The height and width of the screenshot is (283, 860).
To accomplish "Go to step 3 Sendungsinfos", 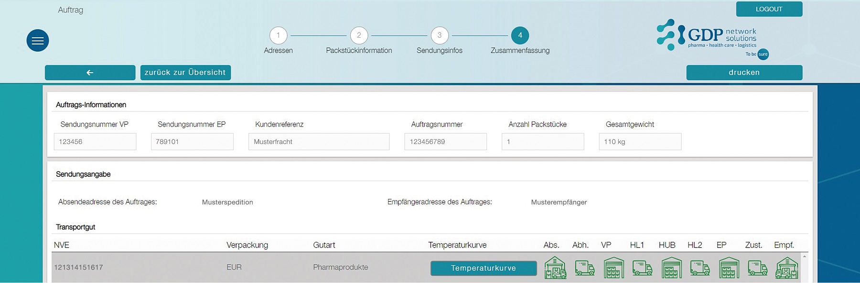I will 440,35.
